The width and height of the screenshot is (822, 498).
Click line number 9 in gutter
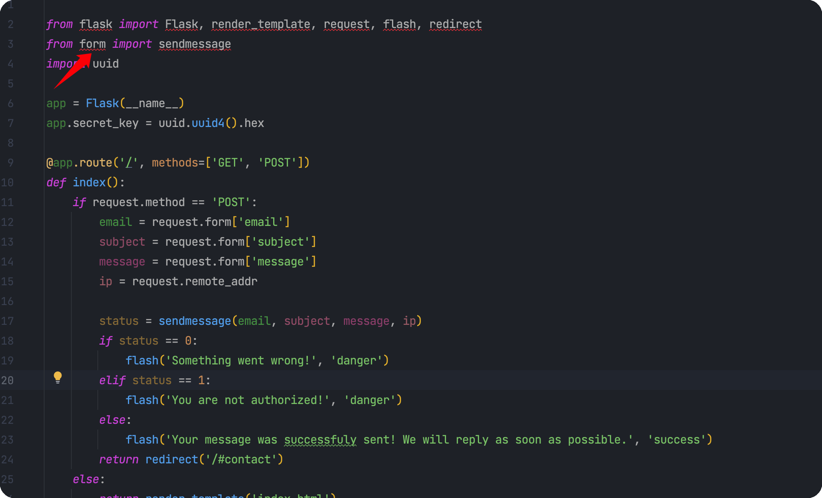pos(10,163)
